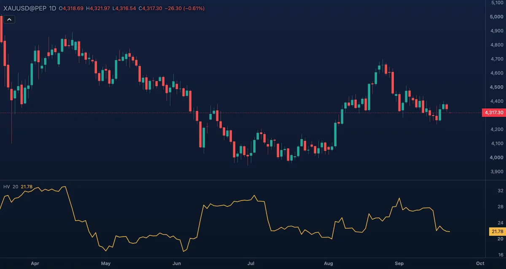Click the yellow 21.78 value in HV legend
This screenshot has width=506, height=269.
27,186
